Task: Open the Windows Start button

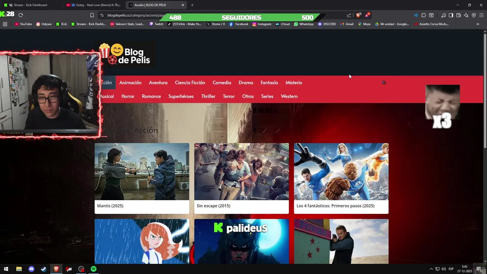Action: pos(6,269)
